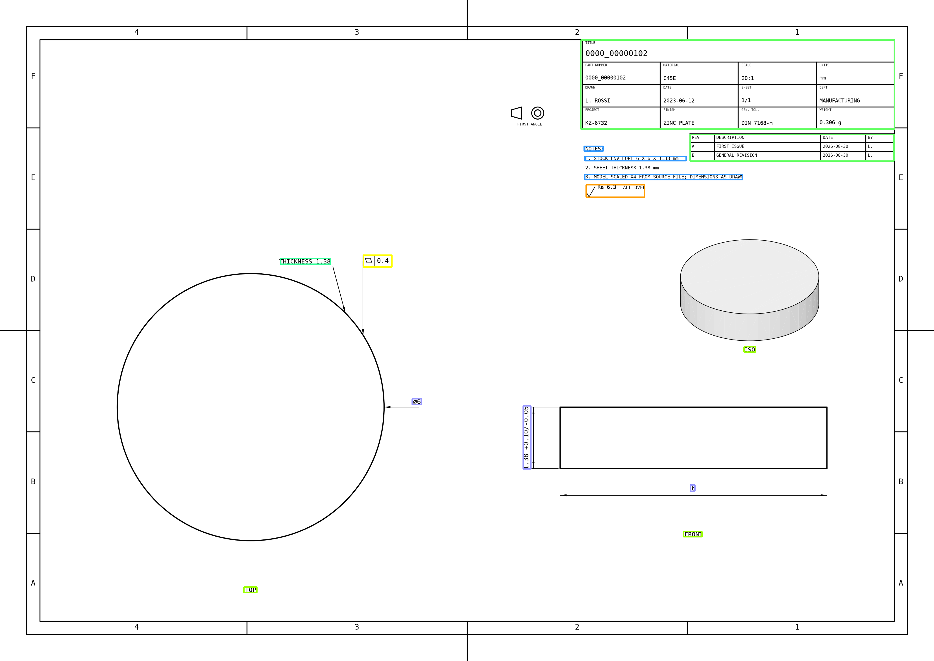Image resolution: width=934 pixels, height=661 pixels.
Task: Click the FIRST ANGLE projection label
Action: click(x=529, y=124)
